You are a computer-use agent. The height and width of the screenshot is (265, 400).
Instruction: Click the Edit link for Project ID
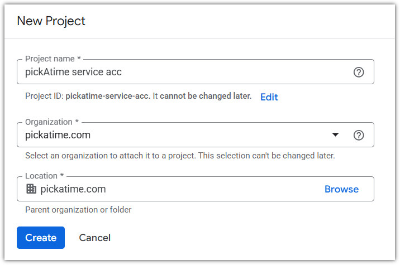pos(269,97)
